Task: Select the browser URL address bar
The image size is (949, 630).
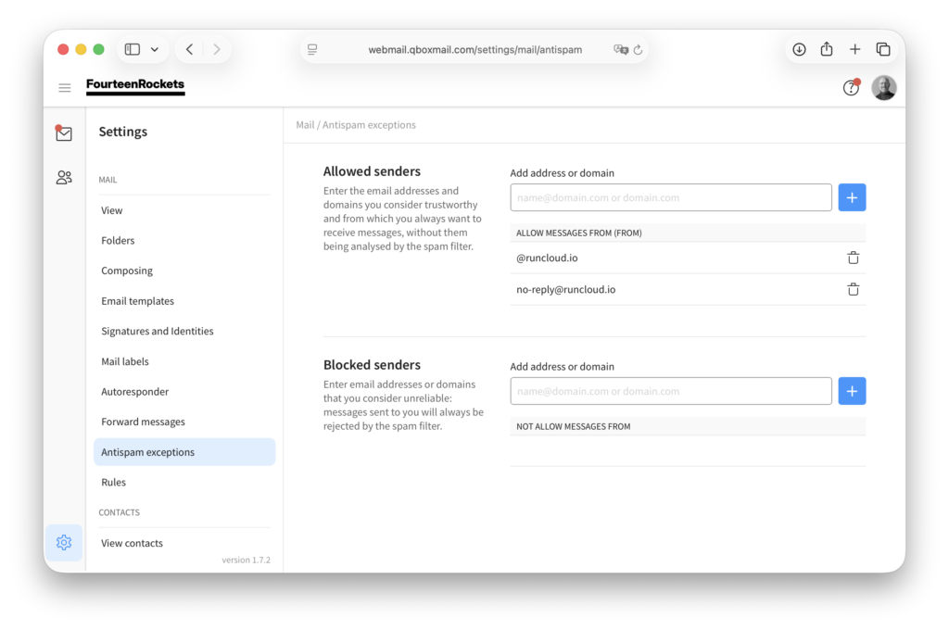Action: 475,50
